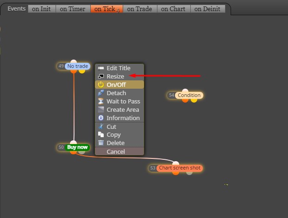Click block number 54 label

172,95
